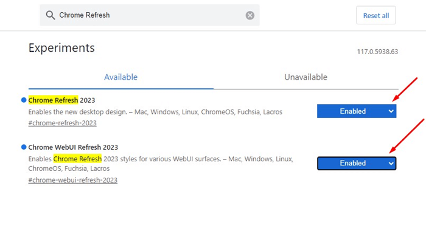Viewport: 426px width, 230px height.
Task: Click the Chrome WebUI Refresh 2023 title
Action: coord(73,147)
